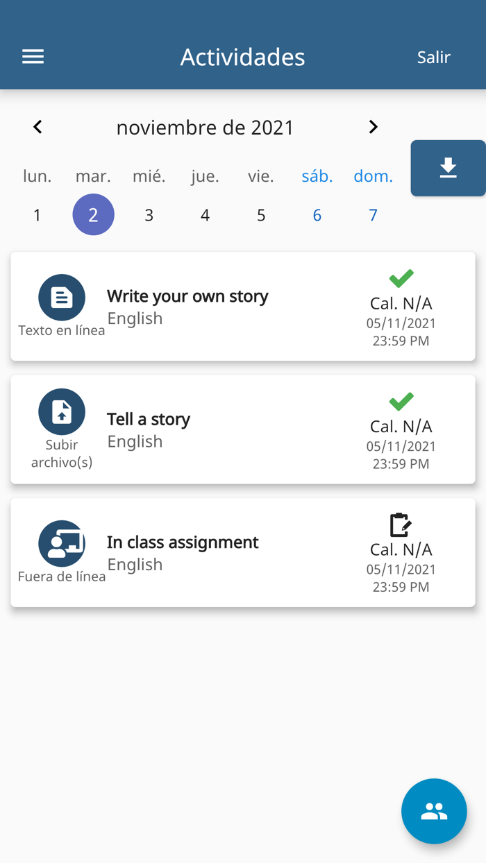Tap the noviembre de 2021 month label
The image size is (486, 863).
coord(205,128)
